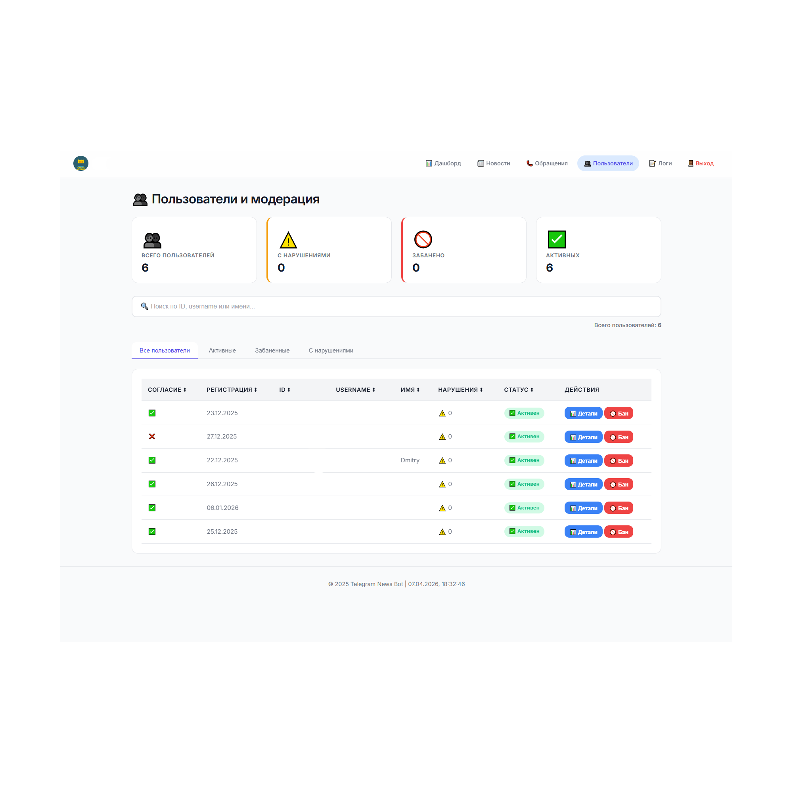Click the two-people icon in Всего пользователей card
The image size is (793, 793).
coord(152,240)
